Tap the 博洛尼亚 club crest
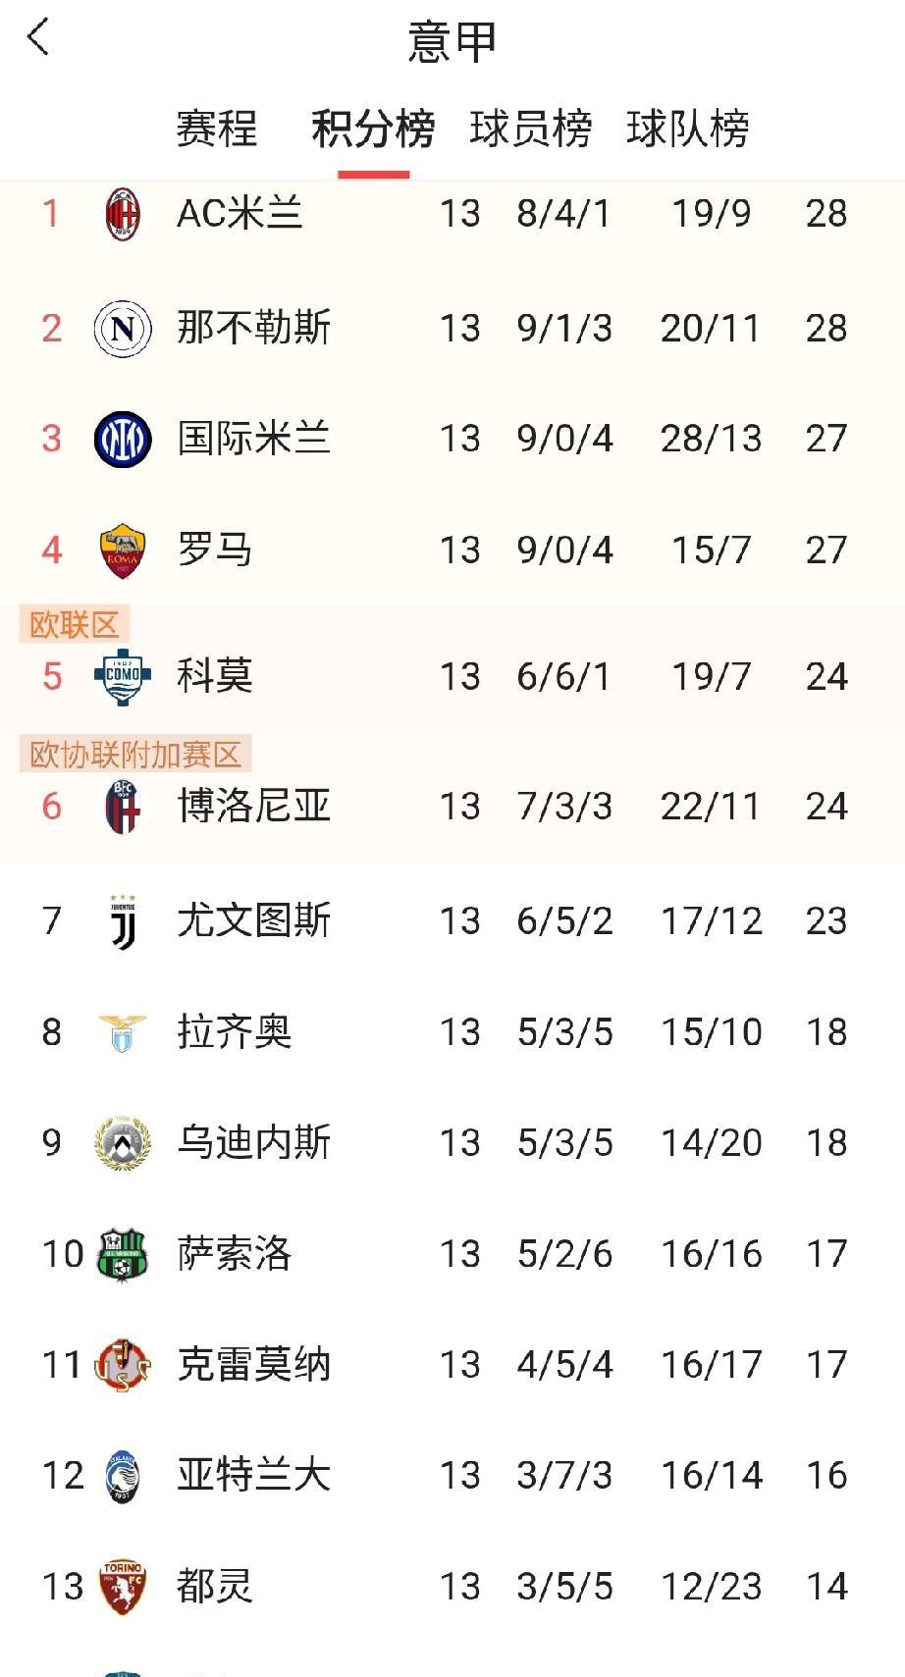The height and width of the screenshot is (1677, 905). [x=123, y=807]
